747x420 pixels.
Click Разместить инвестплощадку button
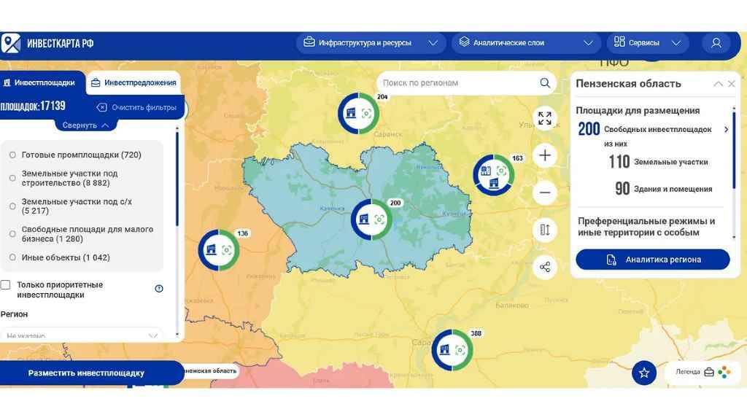pyautogui.click(x=86, y=373)
